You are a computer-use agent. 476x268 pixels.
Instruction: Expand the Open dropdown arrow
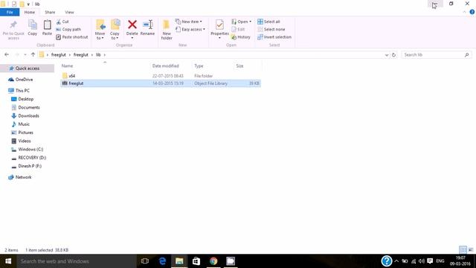point(250,22)
